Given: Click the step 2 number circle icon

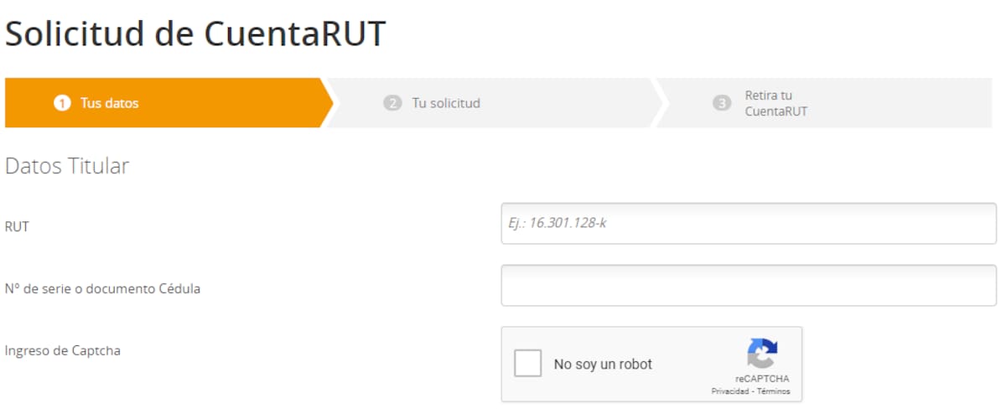Looking at the screenshot, I should 392,104.
